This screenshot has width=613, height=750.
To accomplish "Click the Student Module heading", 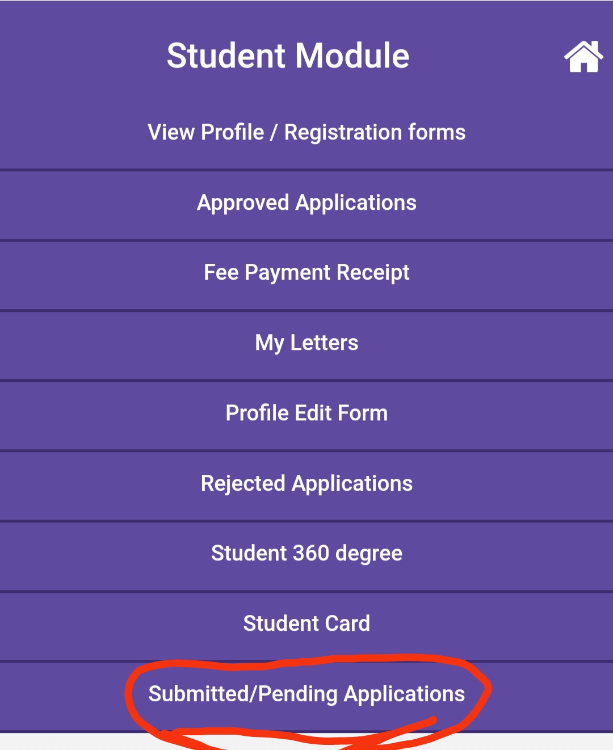I will [x=288, y=56].
